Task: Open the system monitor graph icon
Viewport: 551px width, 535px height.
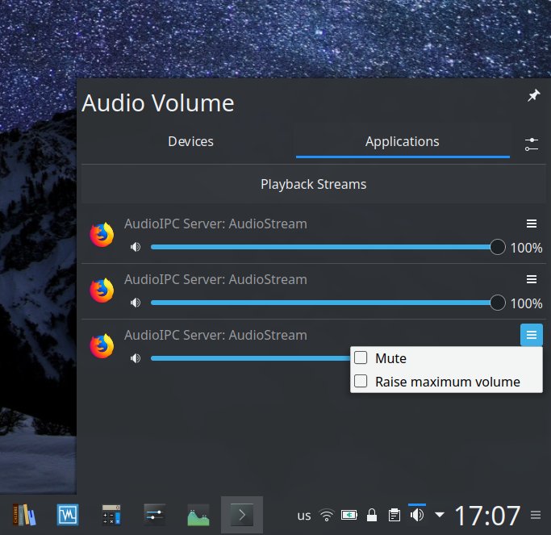Action: [x=198, y=516]
